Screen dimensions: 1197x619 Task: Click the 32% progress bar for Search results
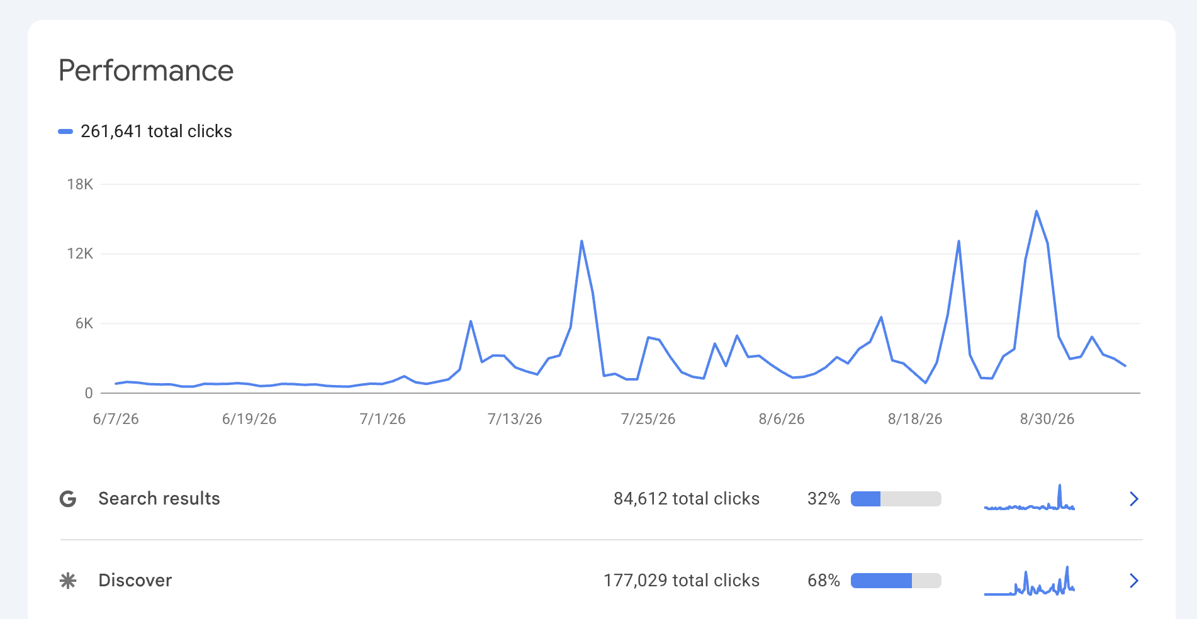896,499
